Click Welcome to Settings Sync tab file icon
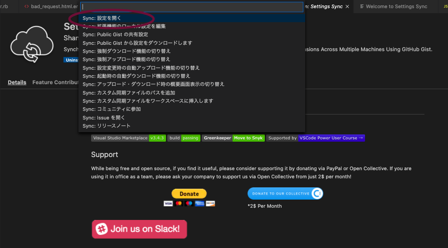This screenshot has width=448, height=248. tap(362, 6)
